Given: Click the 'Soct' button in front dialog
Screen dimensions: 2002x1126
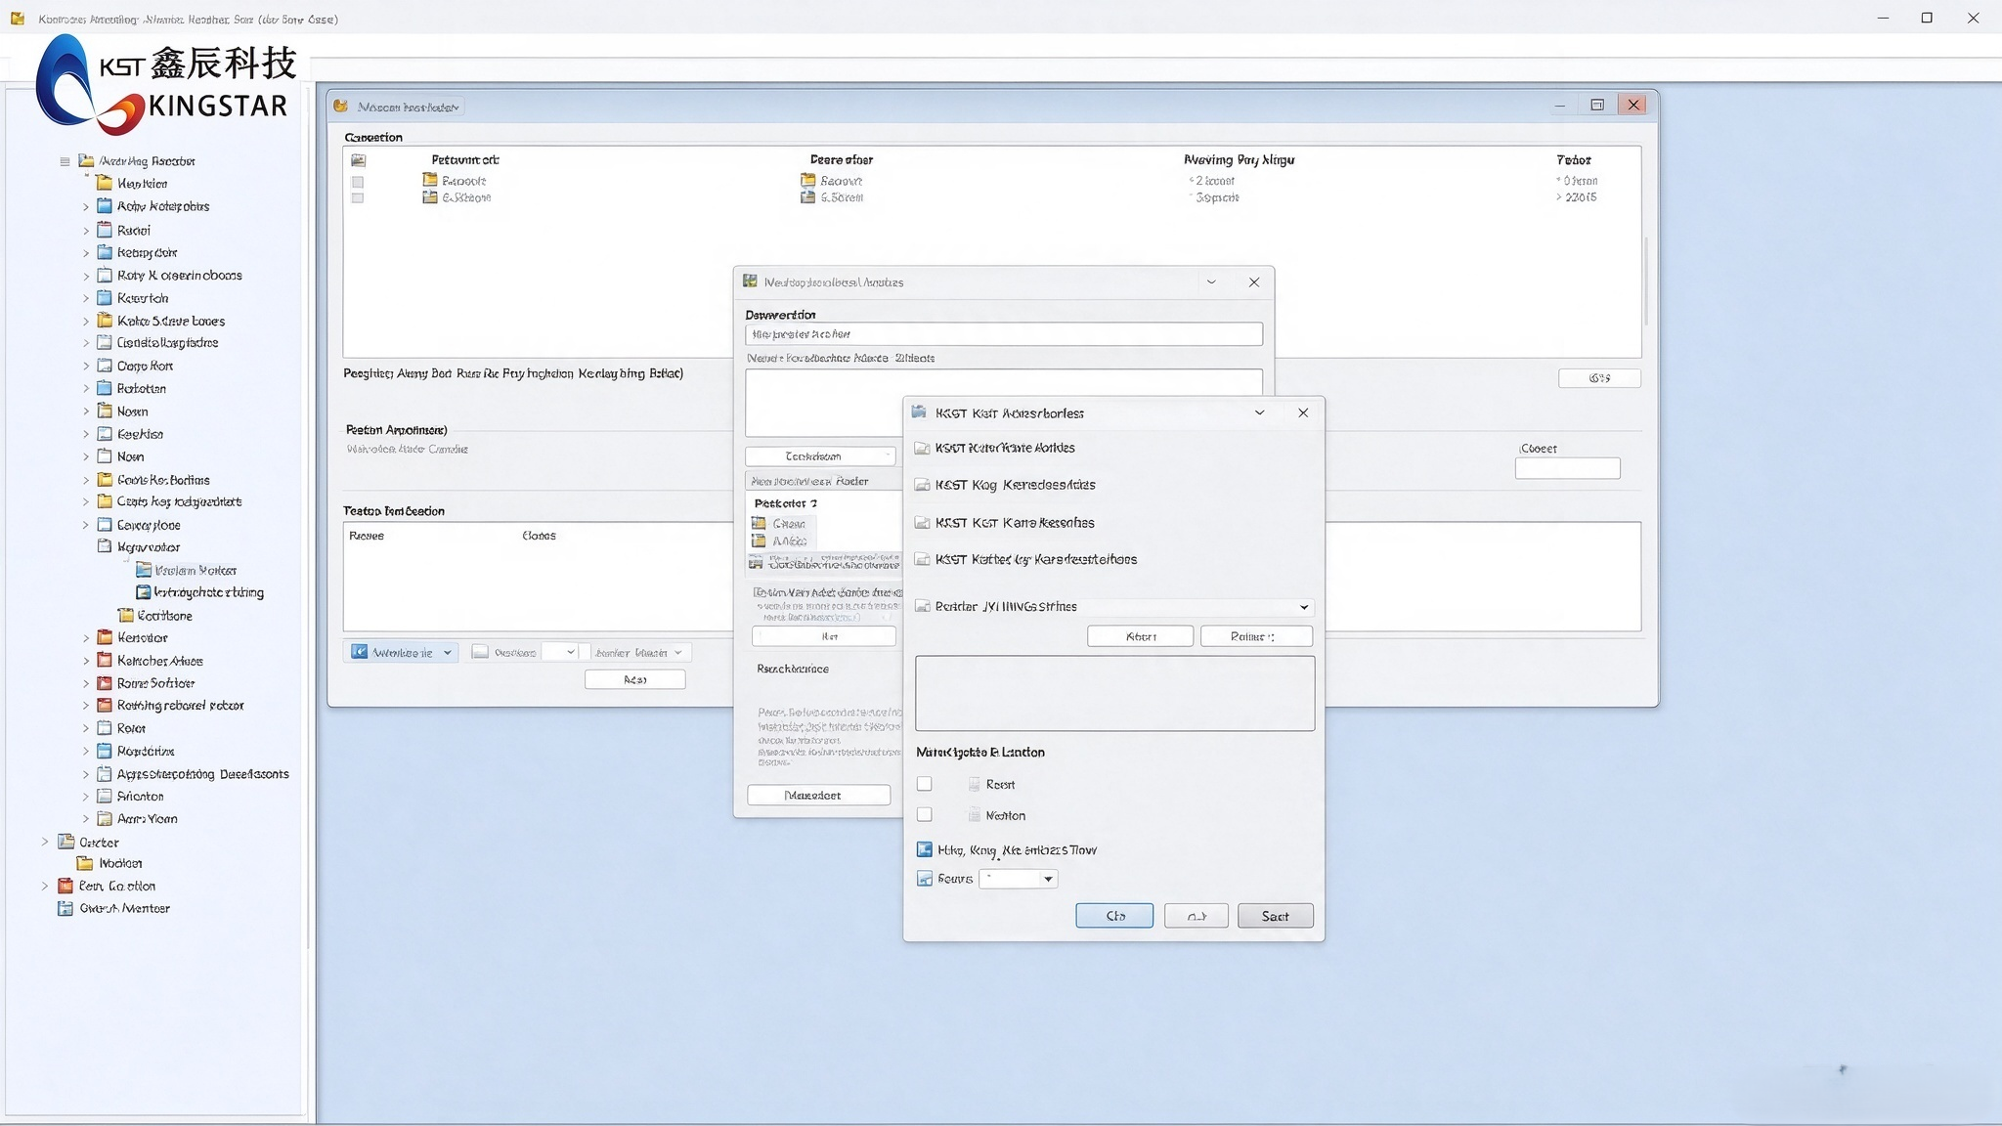Looking at the screenshot, I should 1275,916.
